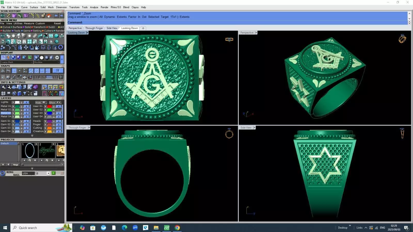The image size is (413, 232).
Task: Toggle Metal 01 layer on/off switch
Action: 26,106
